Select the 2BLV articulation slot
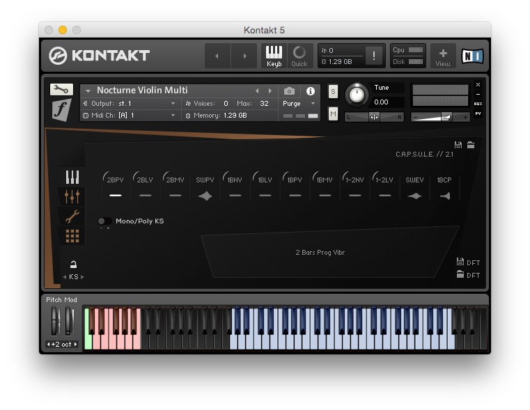This screenshot has height=410, width=530. coord(145,186)
